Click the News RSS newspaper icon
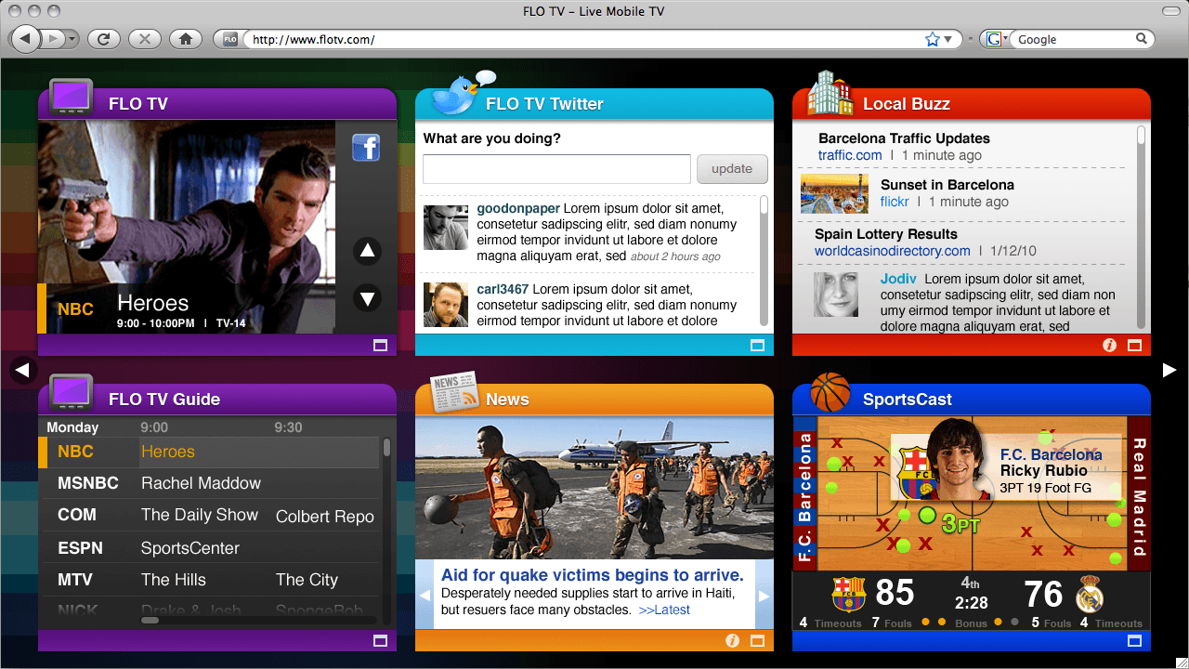Screen dimensions: 1189x669 pyautogui.click(x=454, y=391)
